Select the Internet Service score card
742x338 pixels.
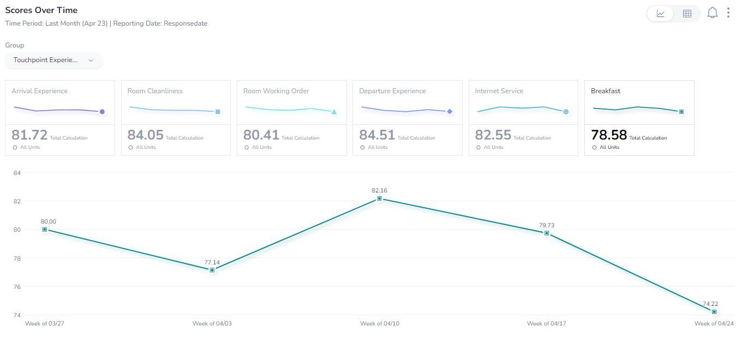pos(523,118)
